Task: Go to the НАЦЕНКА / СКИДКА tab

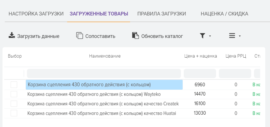Action: pos(224,14)
